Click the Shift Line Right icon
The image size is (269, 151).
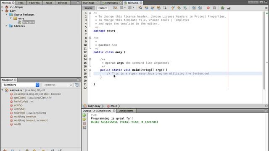point(200,8)
